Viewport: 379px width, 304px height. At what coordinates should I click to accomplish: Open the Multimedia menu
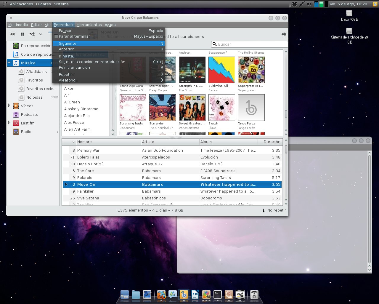[x=18, y=25]
